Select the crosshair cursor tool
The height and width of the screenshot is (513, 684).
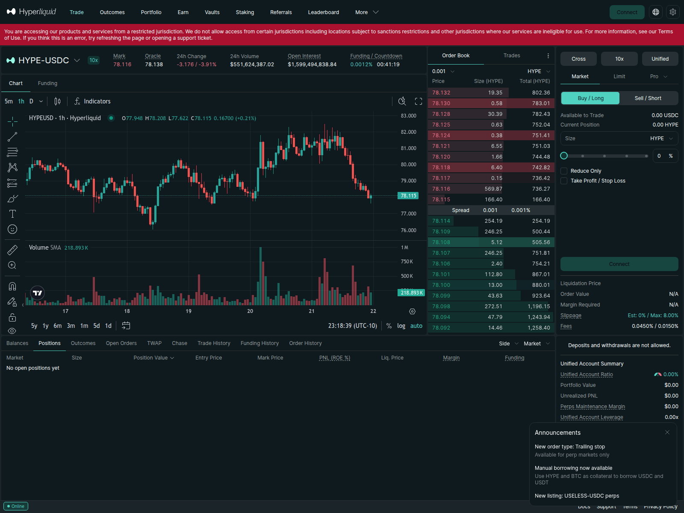pyautogui.click(x=12, y=121)
